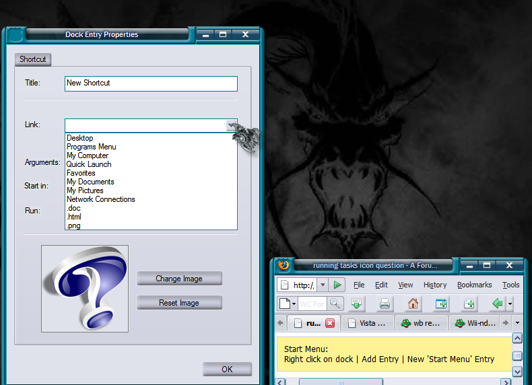Click the Firefox vertical scrollbar thumb

517,356
